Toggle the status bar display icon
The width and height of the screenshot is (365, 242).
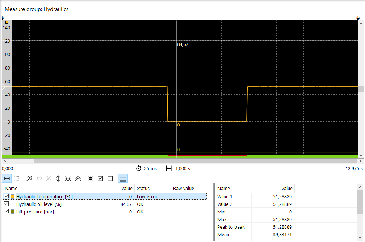point(123,178)
